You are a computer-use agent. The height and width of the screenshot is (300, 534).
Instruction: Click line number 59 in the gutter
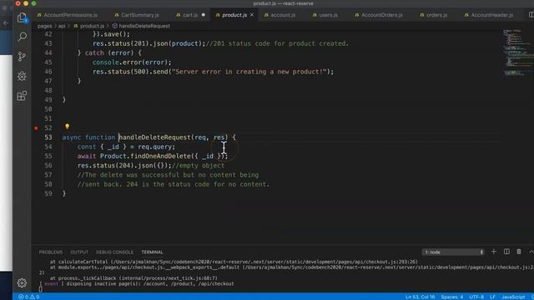click(48, 193)
